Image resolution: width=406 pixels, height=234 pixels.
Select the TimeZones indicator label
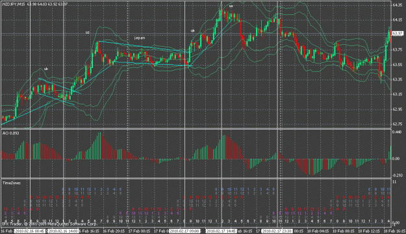pos(12,183)
